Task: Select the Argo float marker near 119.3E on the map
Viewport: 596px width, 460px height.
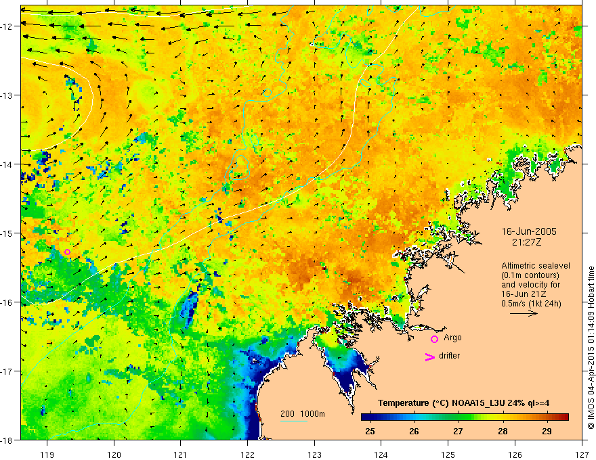Action: [x=67, y=252]
